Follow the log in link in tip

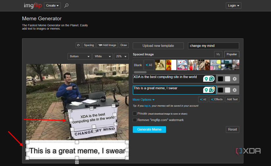pos(147,106)
